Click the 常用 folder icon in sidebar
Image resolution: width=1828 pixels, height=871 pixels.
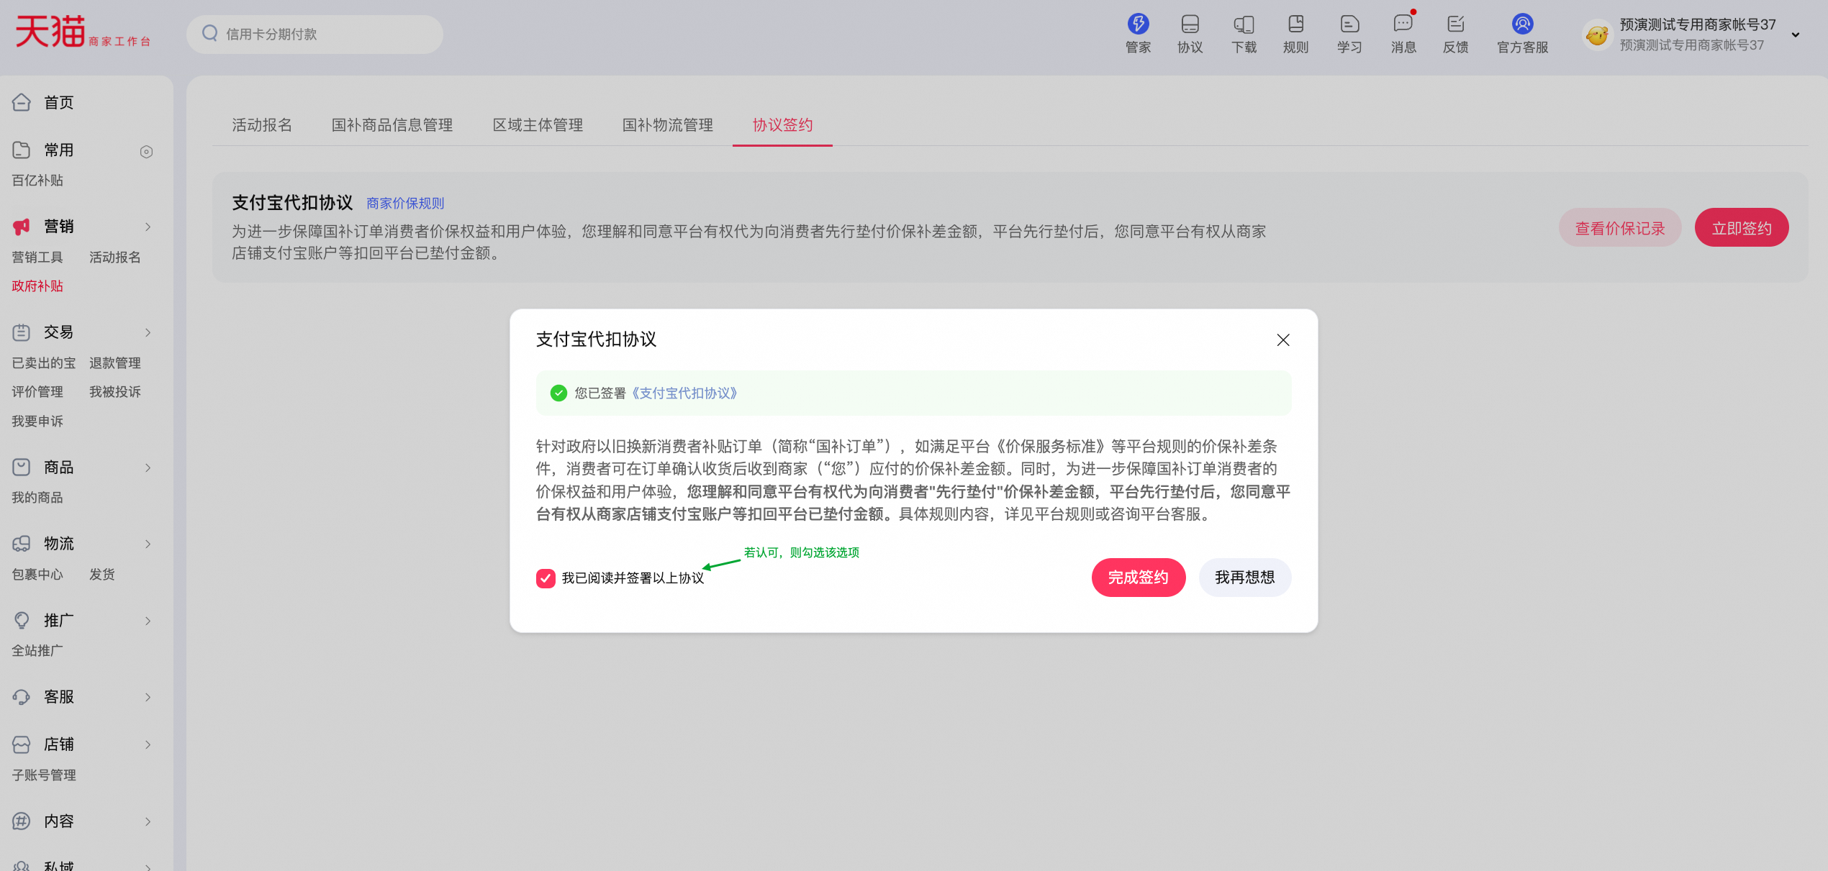tap(22, 150)
